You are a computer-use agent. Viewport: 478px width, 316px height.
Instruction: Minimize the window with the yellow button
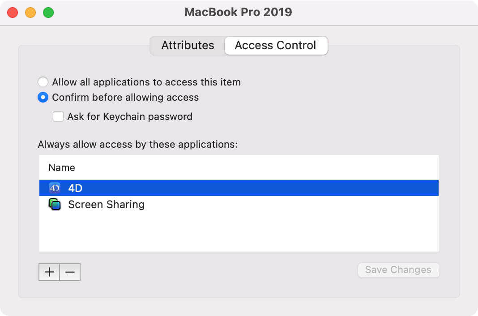pos(30,13)
